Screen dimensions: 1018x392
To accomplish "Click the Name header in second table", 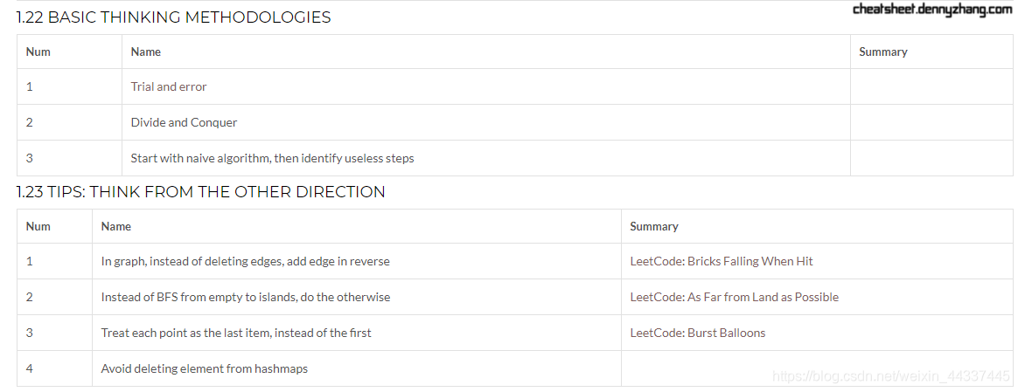I will pyautogui.click(x=115, y=226).
